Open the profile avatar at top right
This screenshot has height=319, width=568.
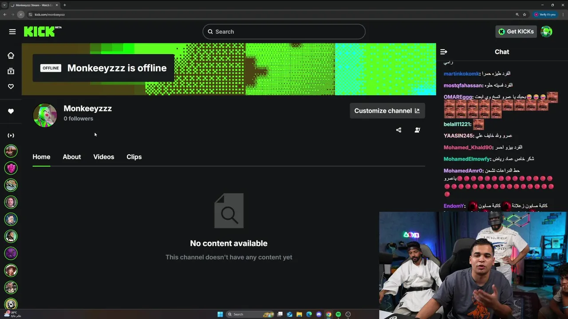click(x=546, y=31)
